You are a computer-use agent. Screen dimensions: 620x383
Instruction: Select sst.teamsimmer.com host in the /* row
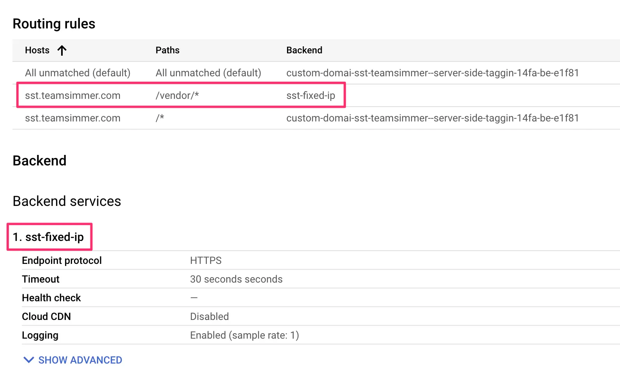pyautogui.click(x=72, y=118)
